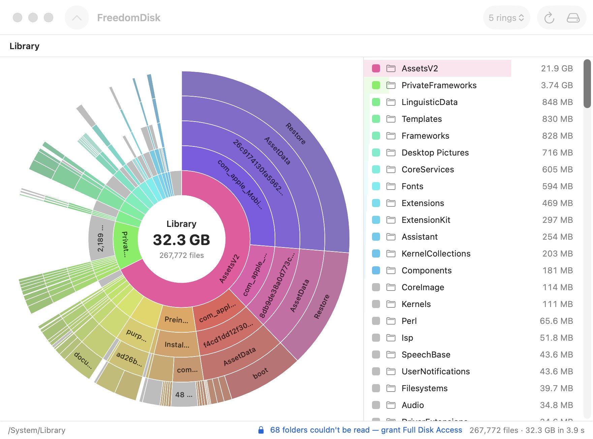The height and width of the screenshot is (439, 593).
Task: Click the Instal... chart segment
Action: [x=177, y=345]
